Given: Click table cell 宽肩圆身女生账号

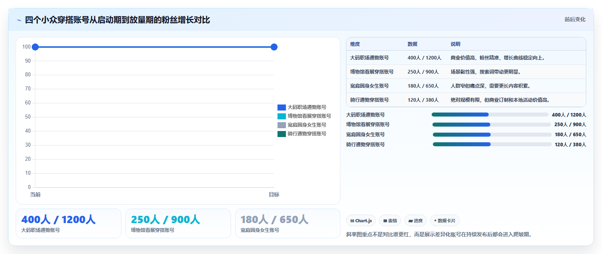Looking at the screenshot, I should coord(369,86).
